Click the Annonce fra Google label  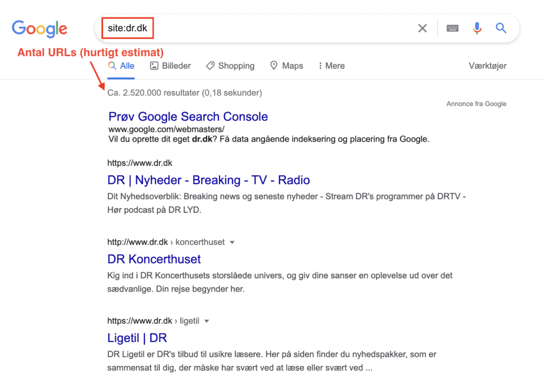pos(477,104)
